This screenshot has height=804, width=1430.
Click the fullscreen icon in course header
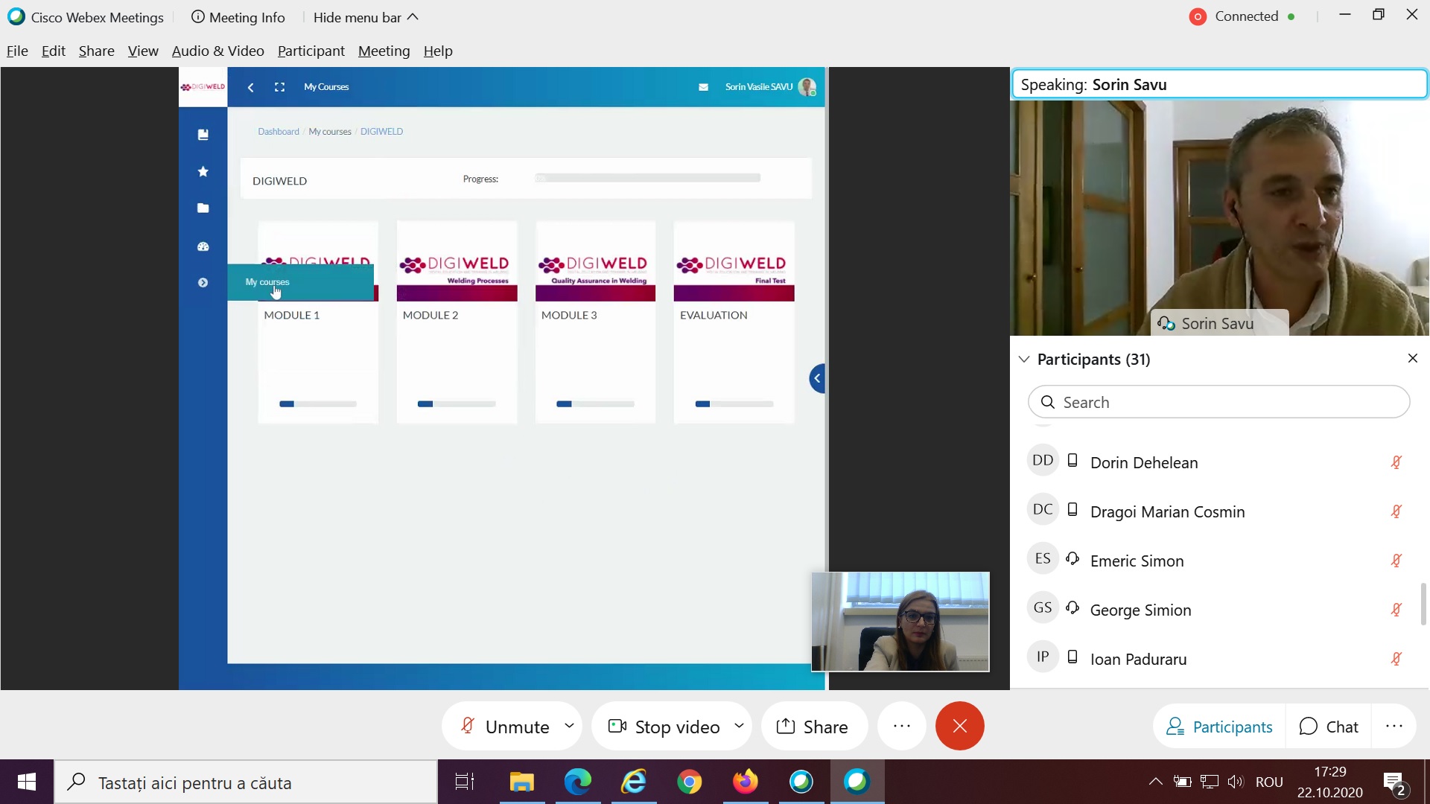click(279, 87)
